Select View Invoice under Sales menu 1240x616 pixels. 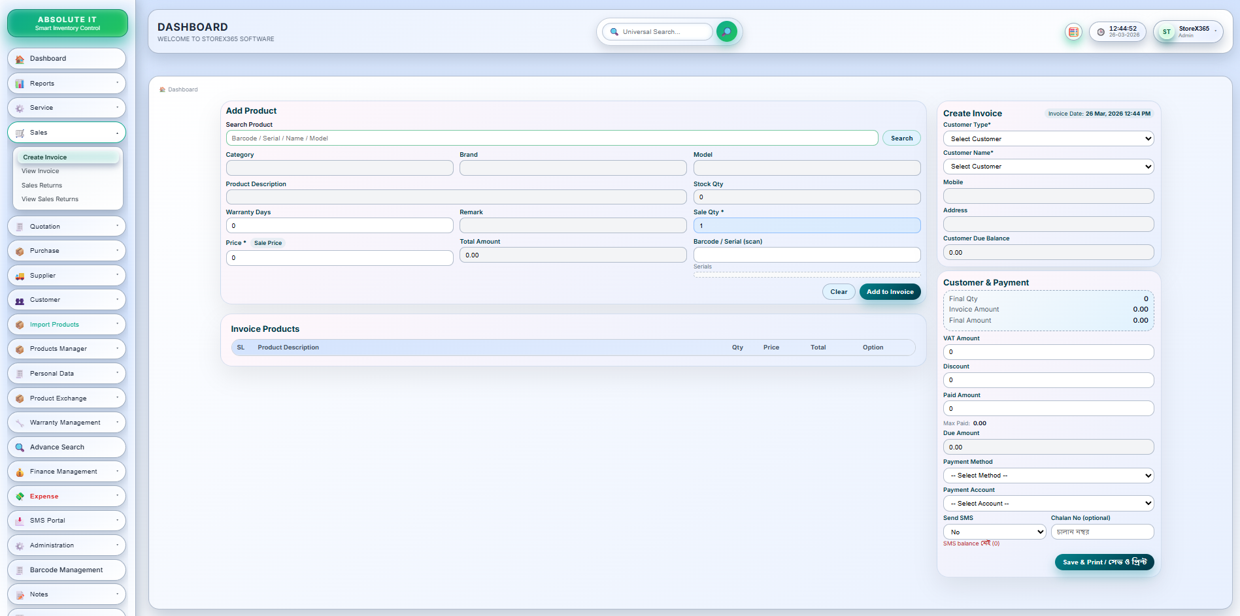40,170
